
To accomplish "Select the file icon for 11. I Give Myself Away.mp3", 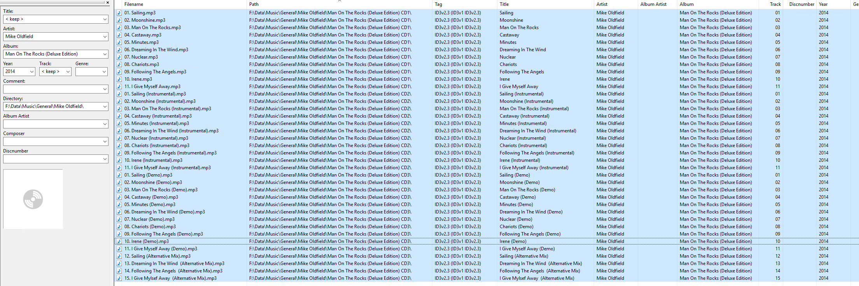I will (119, 87).
